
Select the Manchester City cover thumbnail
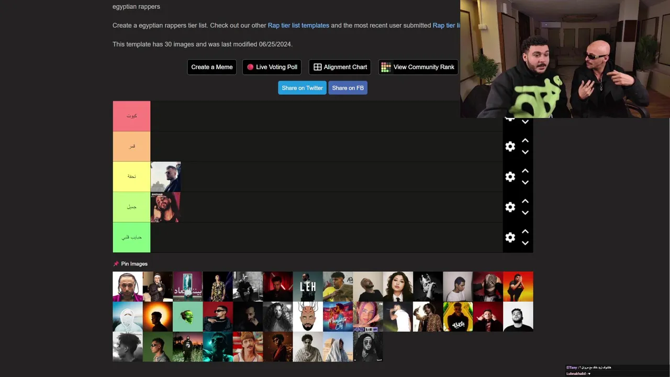338,317
